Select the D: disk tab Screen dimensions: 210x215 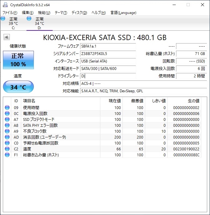tap(40, 23)
